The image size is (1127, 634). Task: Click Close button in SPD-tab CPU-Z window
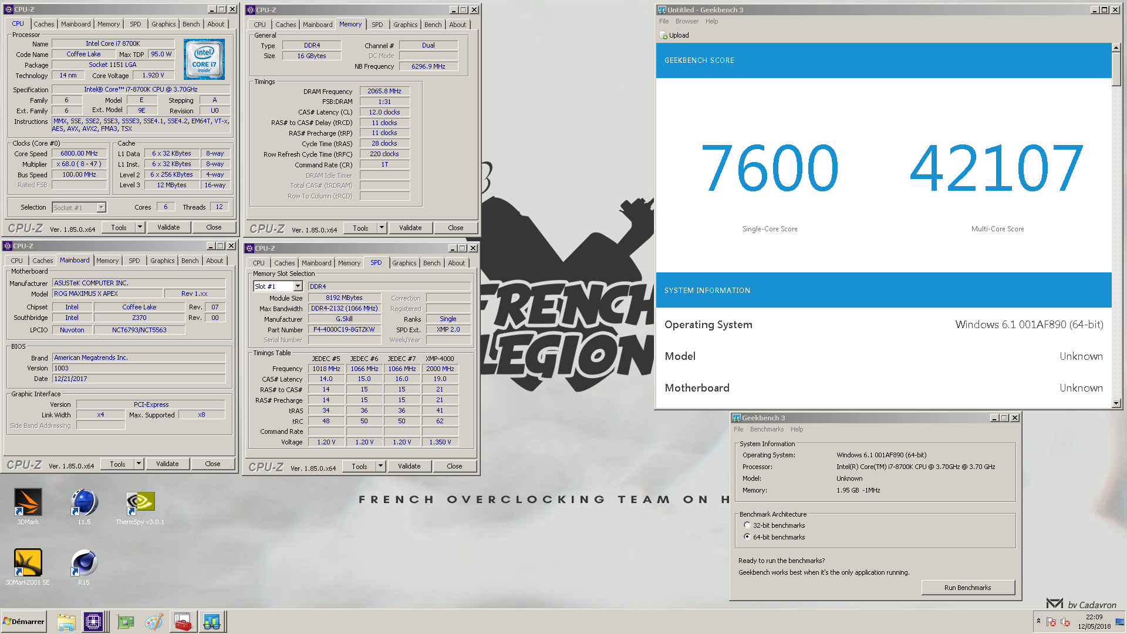(454, 466)
